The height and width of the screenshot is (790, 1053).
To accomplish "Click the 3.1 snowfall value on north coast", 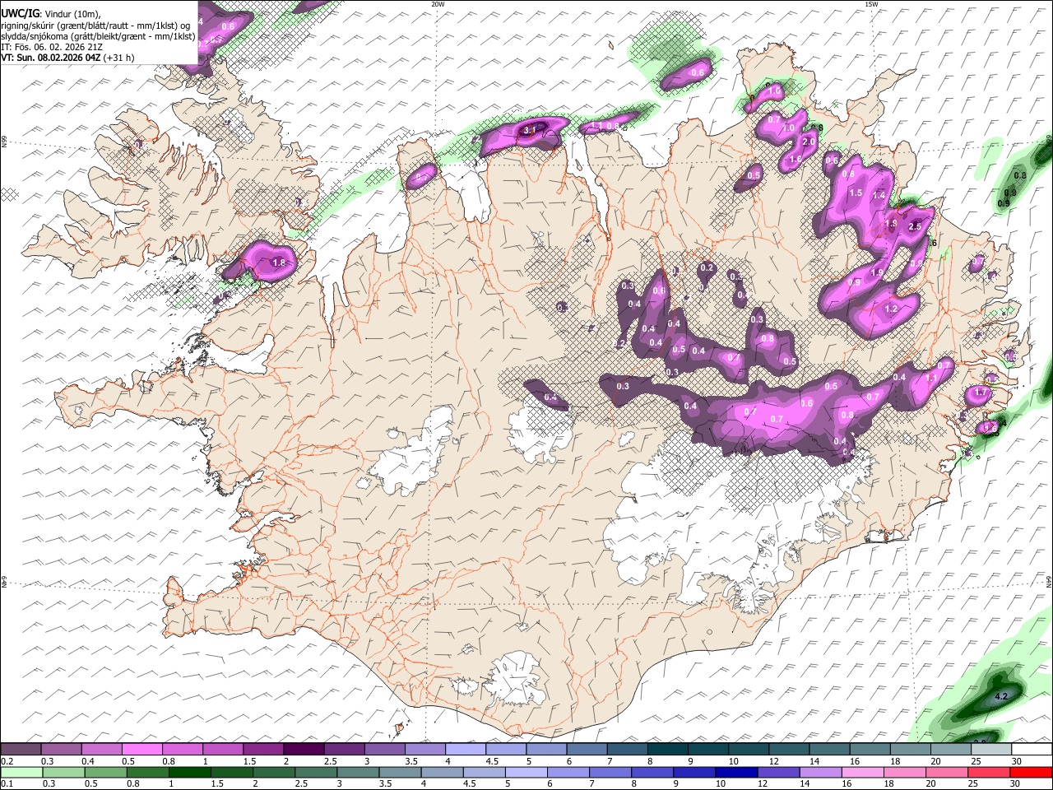I will 530,130.
